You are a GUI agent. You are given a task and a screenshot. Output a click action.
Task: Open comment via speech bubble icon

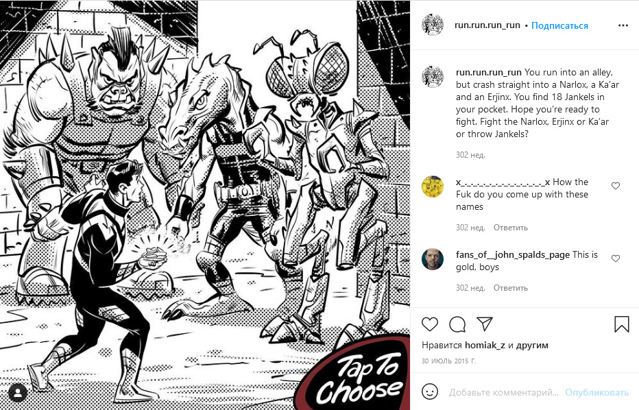pyautogui.click(x=457, y=324)
